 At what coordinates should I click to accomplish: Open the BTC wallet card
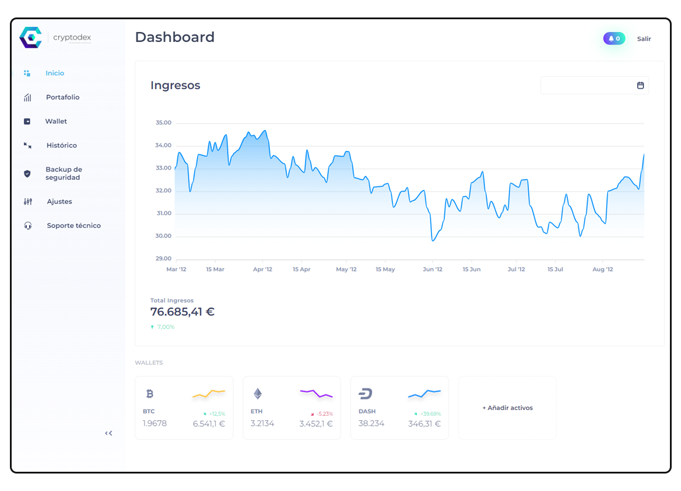click(x=184, y=408)
